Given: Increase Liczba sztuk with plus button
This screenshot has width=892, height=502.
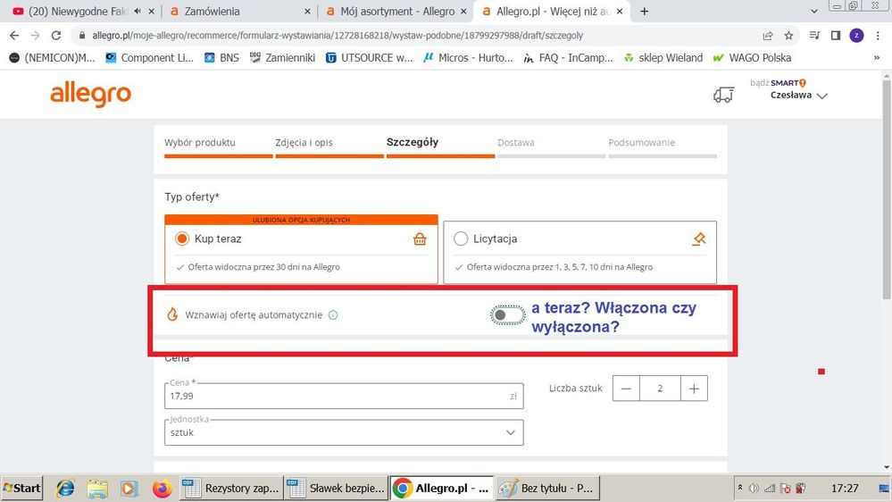Looking at the screenshot, I should click(x=694, y=389).
